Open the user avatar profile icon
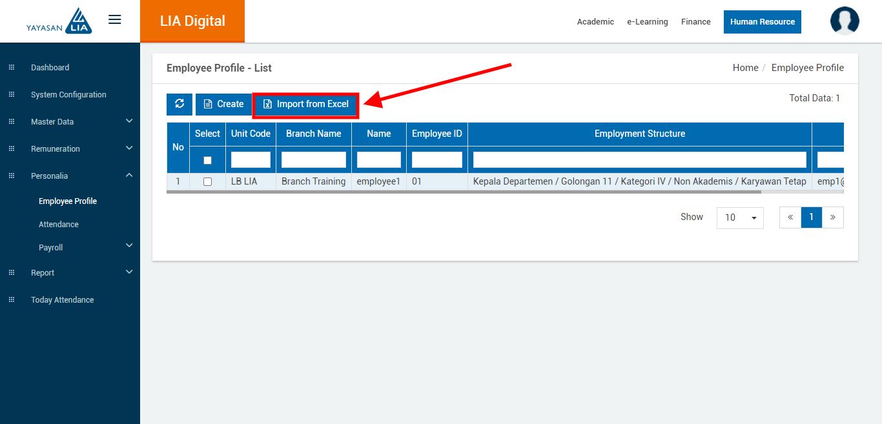Viewport: 882px width, 424px height. 845,21
